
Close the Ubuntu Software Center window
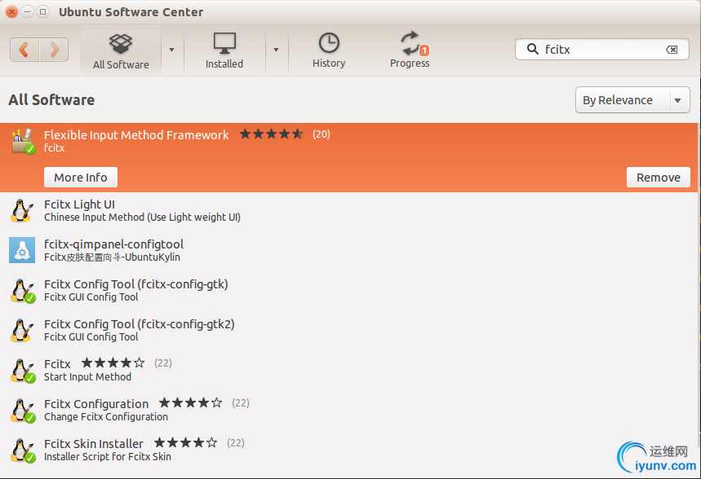pos(11,12)
